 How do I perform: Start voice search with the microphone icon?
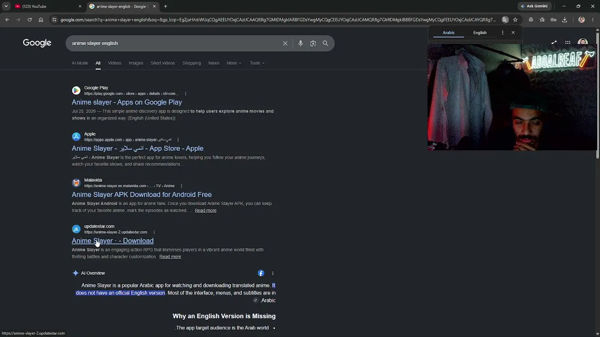tap(300, 43)
